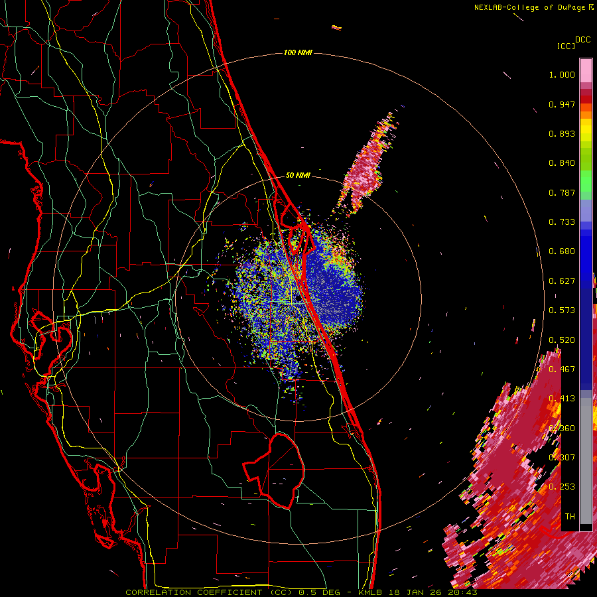Click CORRELATION COEFFICIENT (CC) in the caption
Image resolution: width=597 pixels, height=597 pixels.
(209, 592)
